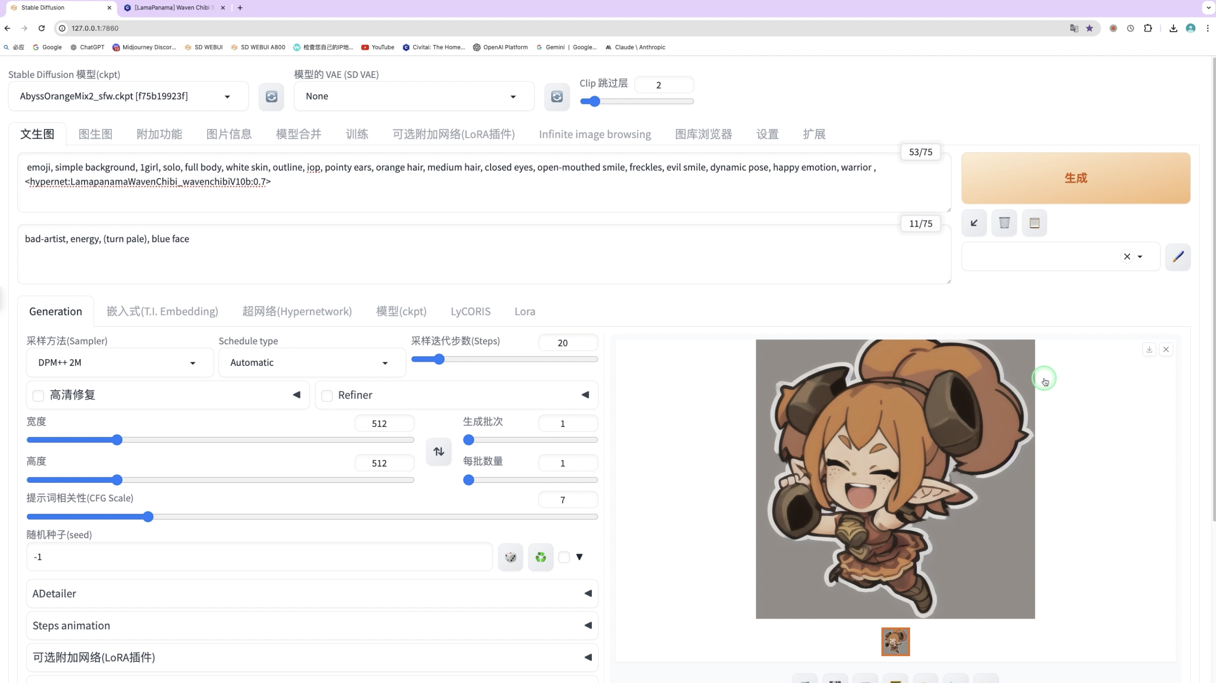Refresh the SD VAE model list

click(557, 97)
